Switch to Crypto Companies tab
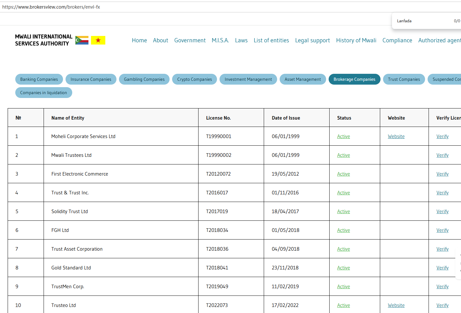The height and width of the screenshot is (313, 461). 194,79
